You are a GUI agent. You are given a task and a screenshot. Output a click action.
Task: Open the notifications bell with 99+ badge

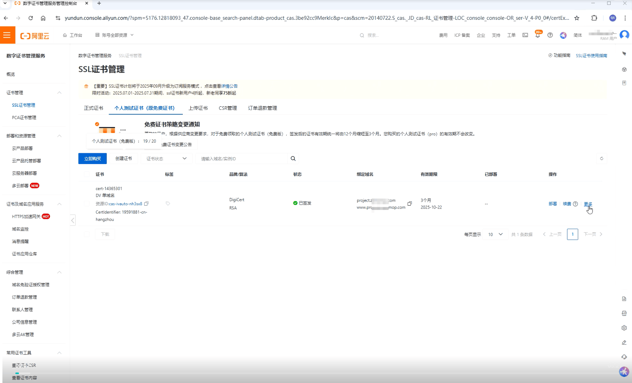click(x=538, y=35)
